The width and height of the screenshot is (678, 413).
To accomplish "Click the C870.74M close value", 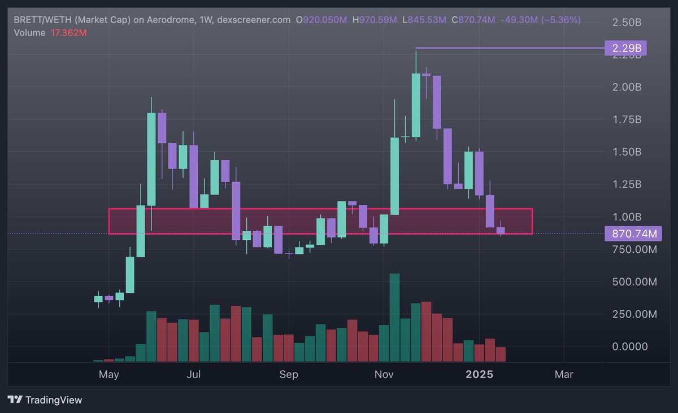I will pyautogui.click(x=472, y=20).
